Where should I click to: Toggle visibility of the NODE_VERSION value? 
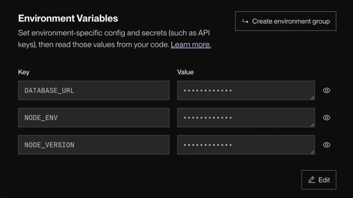coord(326,145)
